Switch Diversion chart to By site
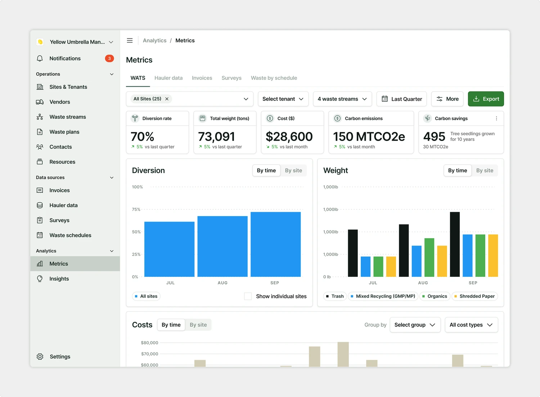The image size is (540, 397). [x=293, y=170]
